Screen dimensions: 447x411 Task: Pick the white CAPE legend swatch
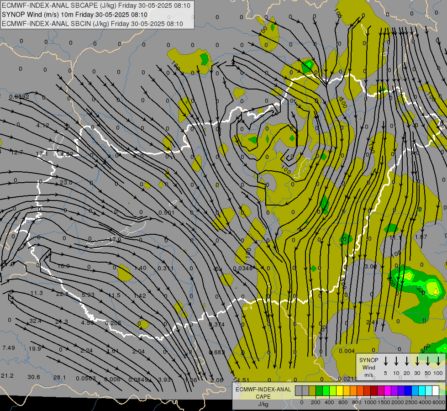pos(435,391)
